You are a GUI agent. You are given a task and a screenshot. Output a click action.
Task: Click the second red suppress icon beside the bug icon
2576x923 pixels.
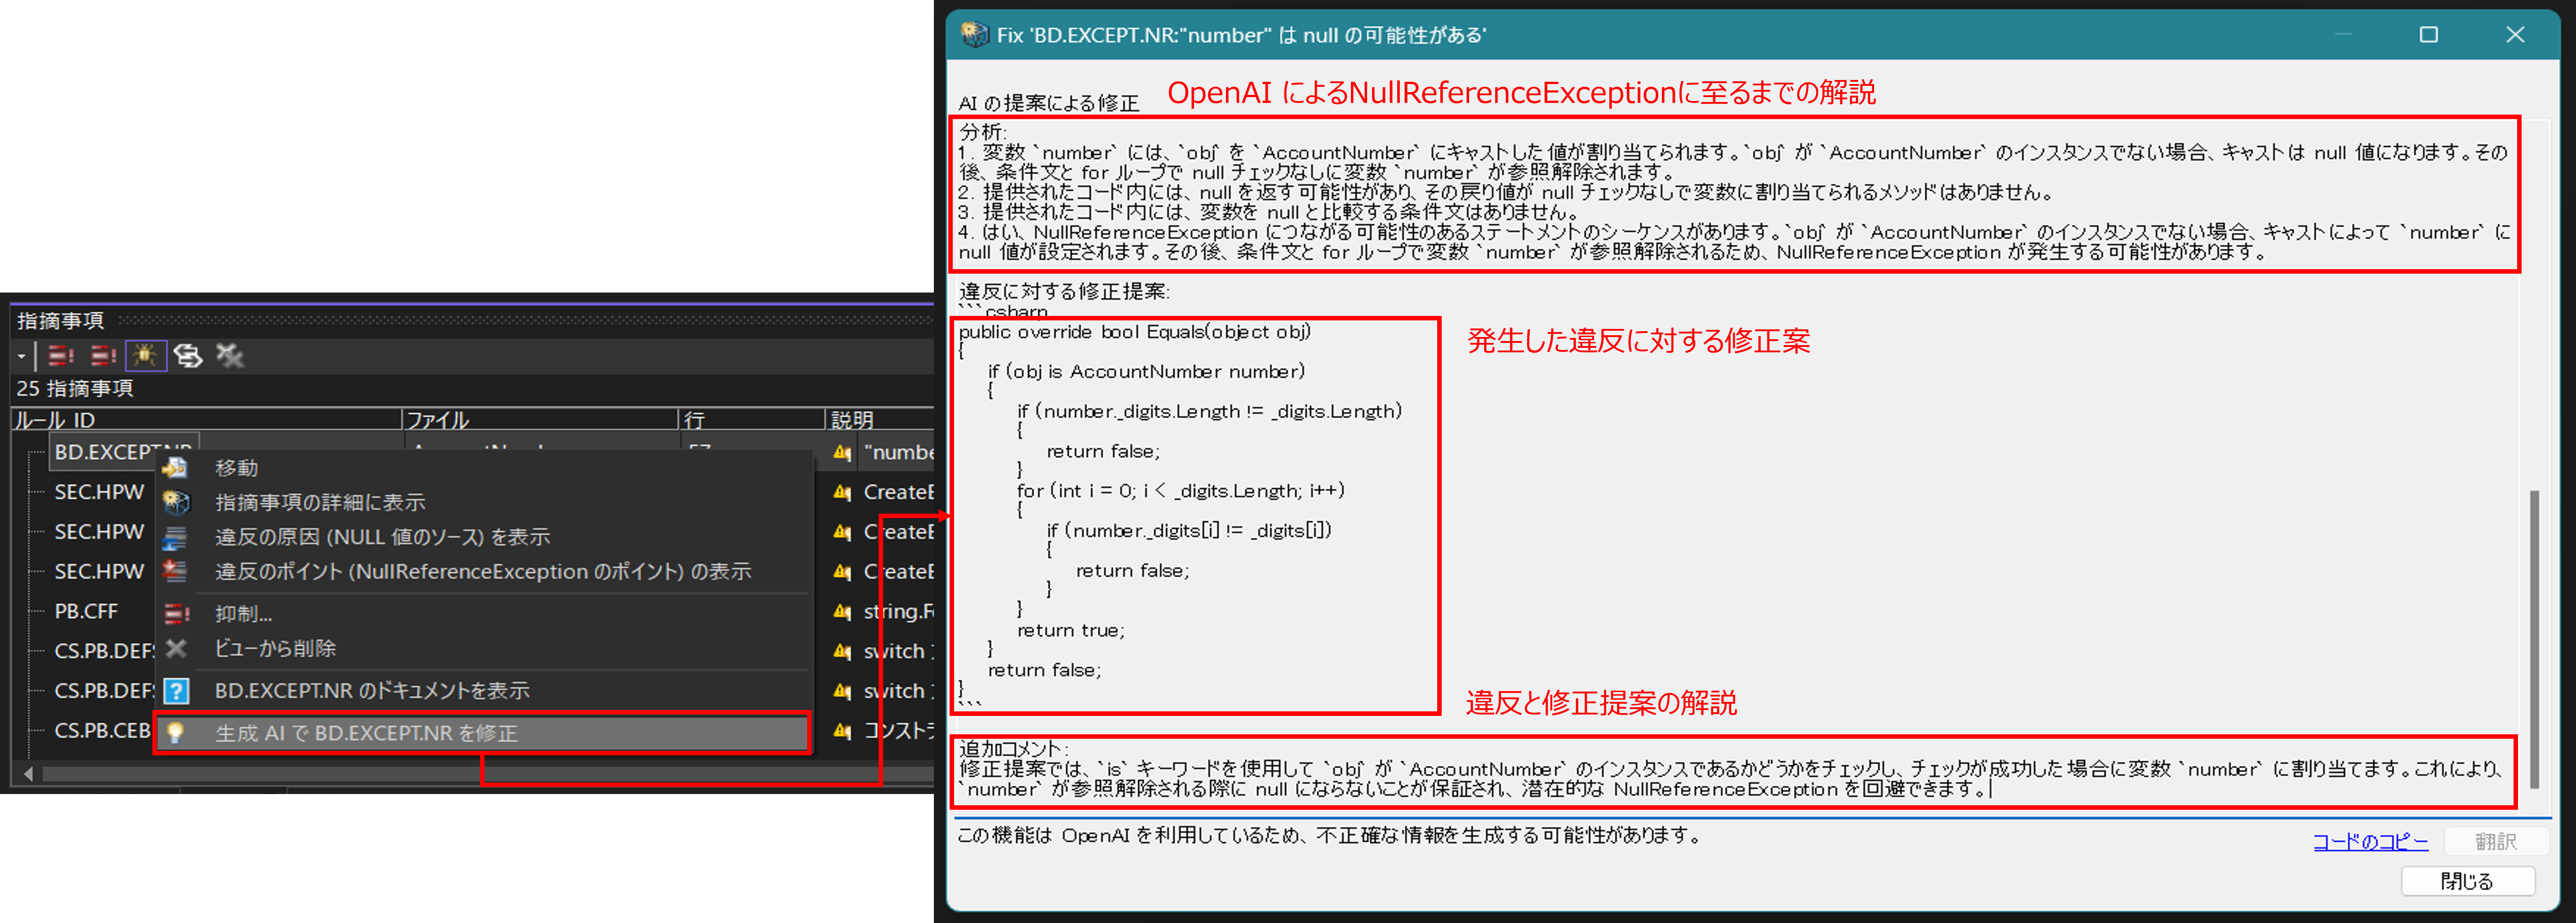[103, 355]
